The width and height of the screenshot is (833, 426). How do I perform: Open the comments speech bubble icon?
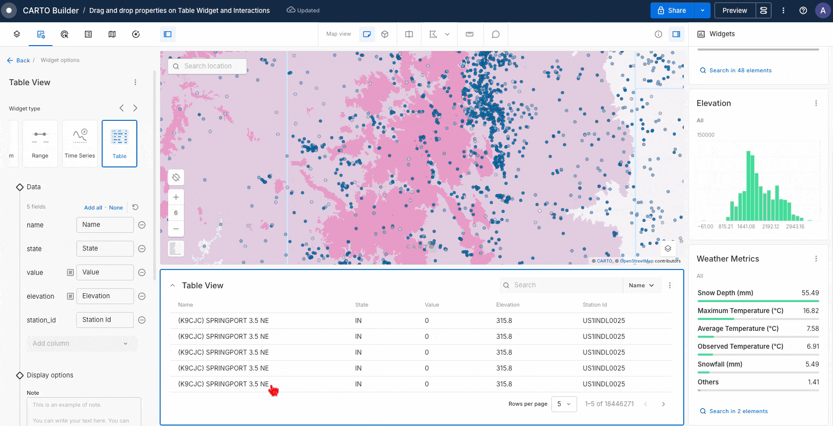click(x=495, y=34)
